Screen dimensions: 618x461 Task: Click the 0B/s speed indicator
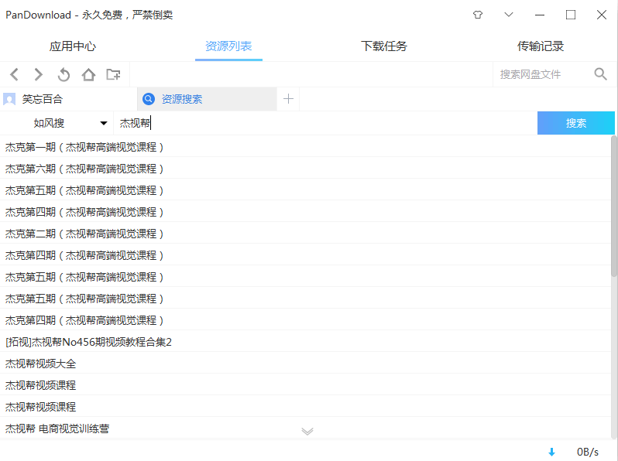[x=588, y=452]
